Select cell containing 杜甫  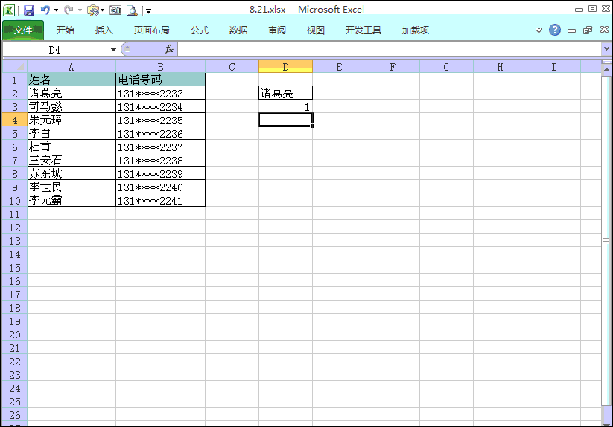(72, 147)
